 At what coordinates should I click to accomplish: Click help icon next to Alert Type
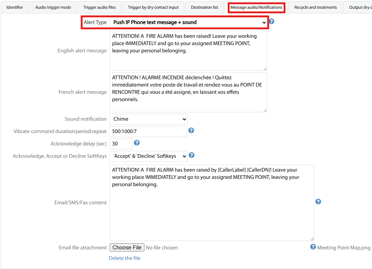pos(271,21)
